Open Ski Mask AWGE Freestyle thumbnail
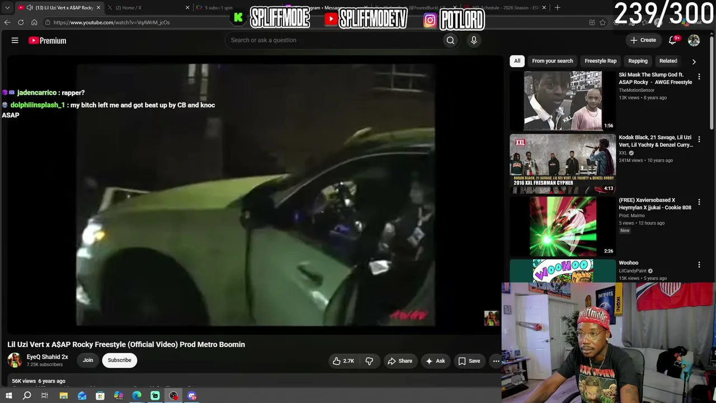Image resolution: width=716 pixels, height=403 pixels. 563,101
